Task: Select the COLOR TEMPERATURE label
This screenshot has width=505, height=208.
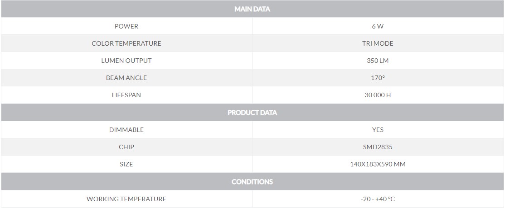Action: pos(126,43)
